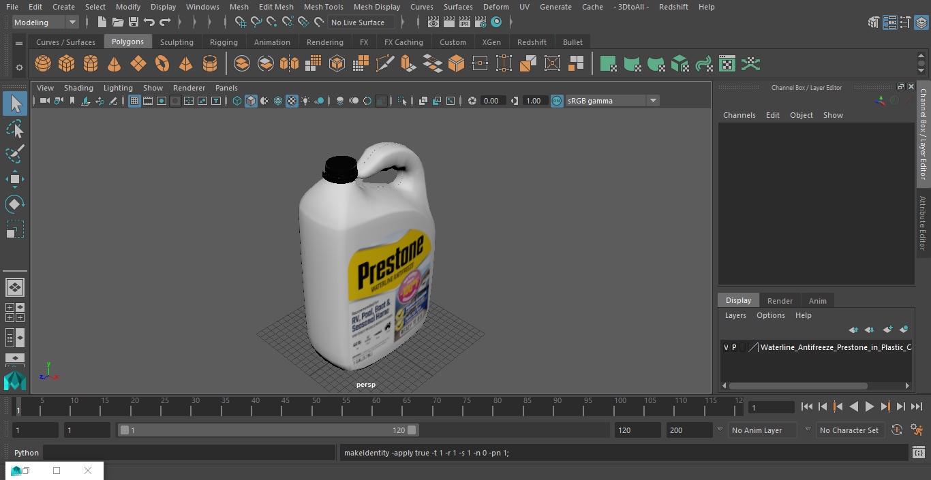Screen dimensions: 931x480
Task: Toggle smooth shade all in viewport
Action: click(251, 101)
